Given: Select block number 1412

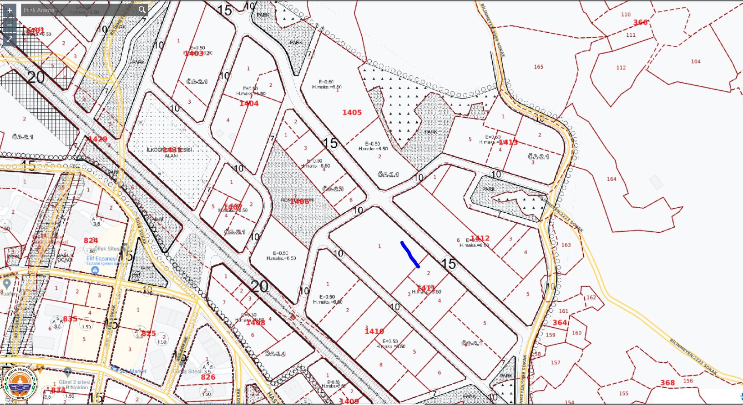Looking at the screenshot, I should (480, 238).
